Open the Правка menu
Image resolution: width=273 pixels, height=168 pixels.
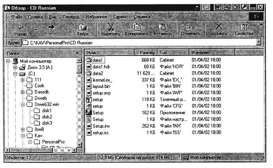click(x=36, y=17)
